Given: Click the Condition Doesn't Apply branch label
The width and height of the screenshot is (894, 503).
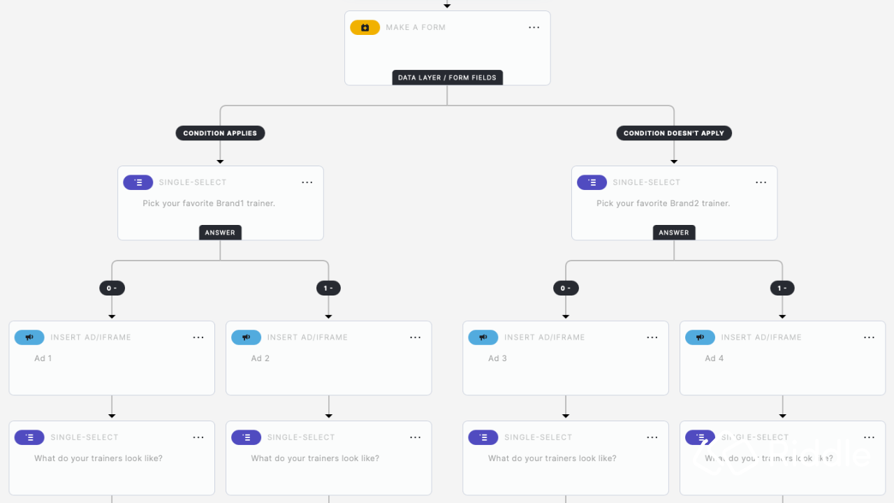Looking at the screenshot, I should click(x=673, y=133).
